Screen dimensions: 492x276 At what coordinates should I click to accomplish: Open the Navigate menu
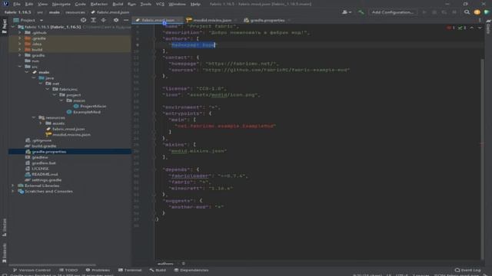coord(61,4)
